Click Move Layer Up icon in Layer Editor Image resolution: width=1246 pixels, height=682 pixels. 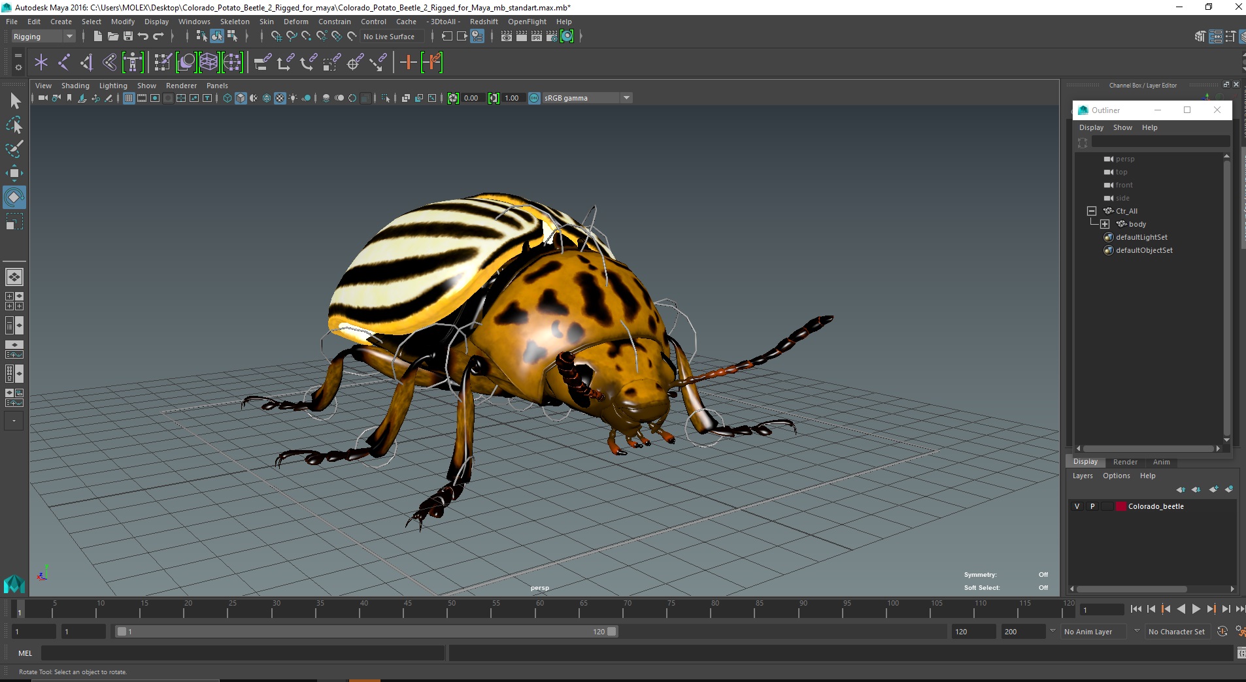(1181, 489)
